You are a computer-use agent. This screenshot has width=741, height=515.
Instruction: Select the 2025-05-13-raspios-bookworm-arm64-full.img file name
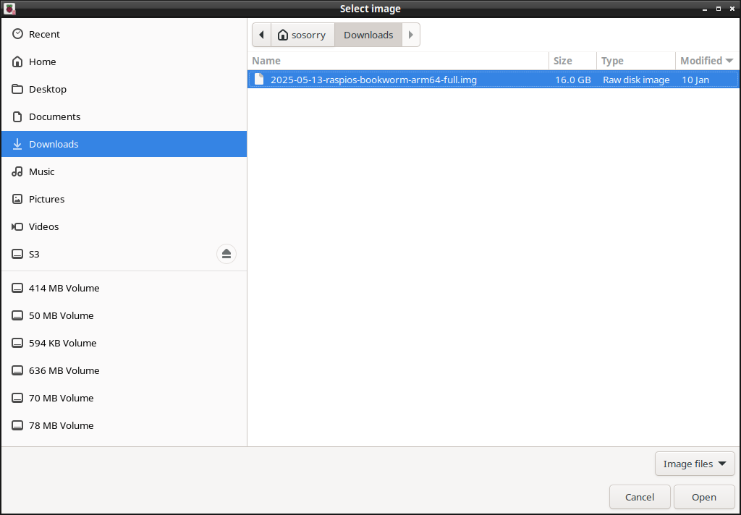[373, 80]
